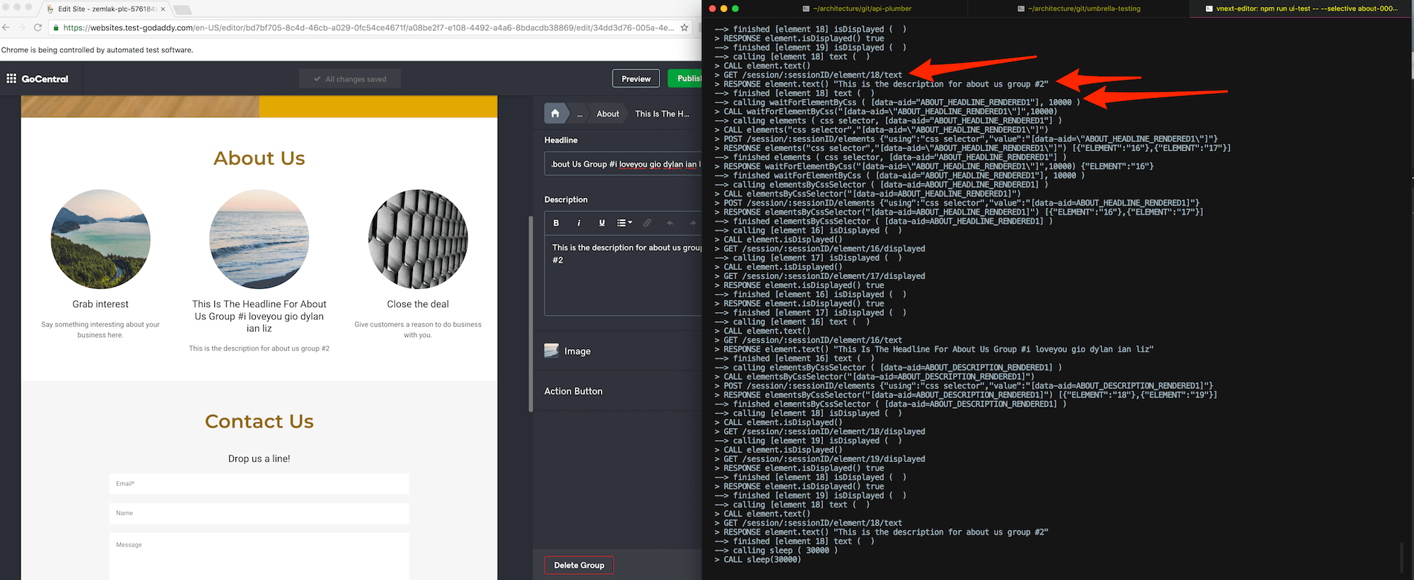Expand the ellipsis breadcrumb item
Viewport: 1414px width, 580px height.
coord(580,114)
